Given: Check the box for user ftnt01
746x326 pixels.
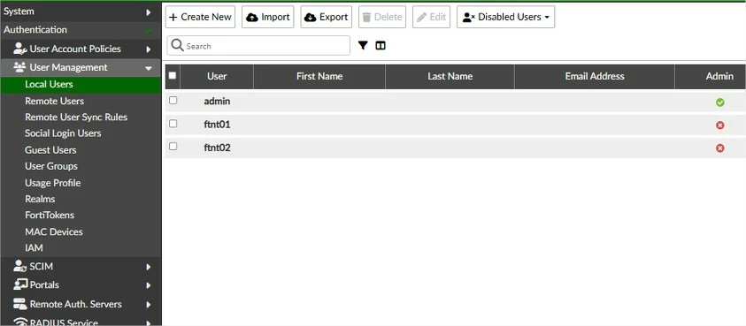Looking at the screenshot, I should tap(173, 124).
